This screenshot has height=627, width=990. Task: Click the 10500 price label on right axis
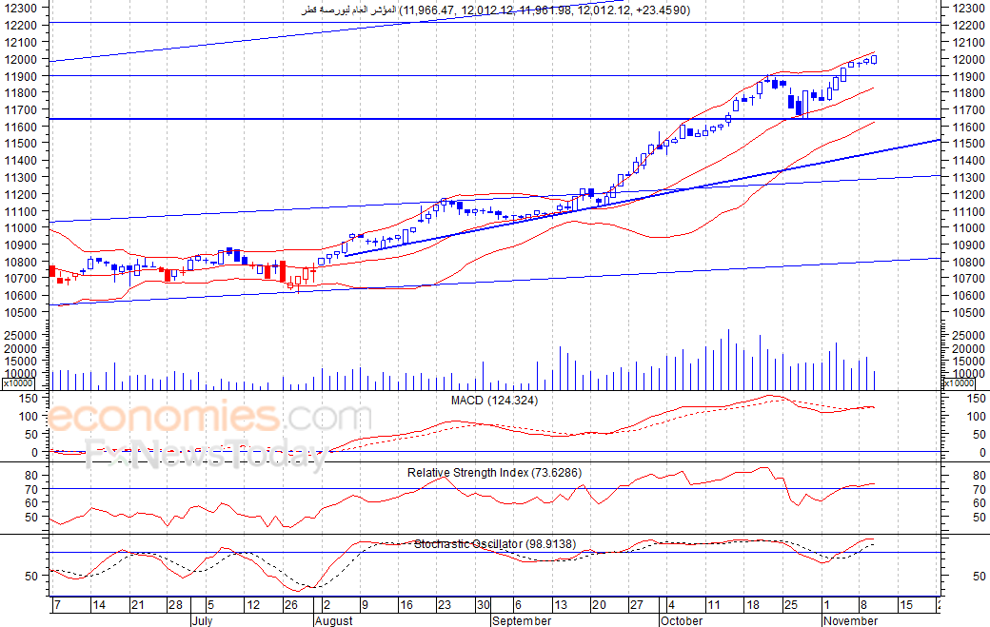[968, 313]
